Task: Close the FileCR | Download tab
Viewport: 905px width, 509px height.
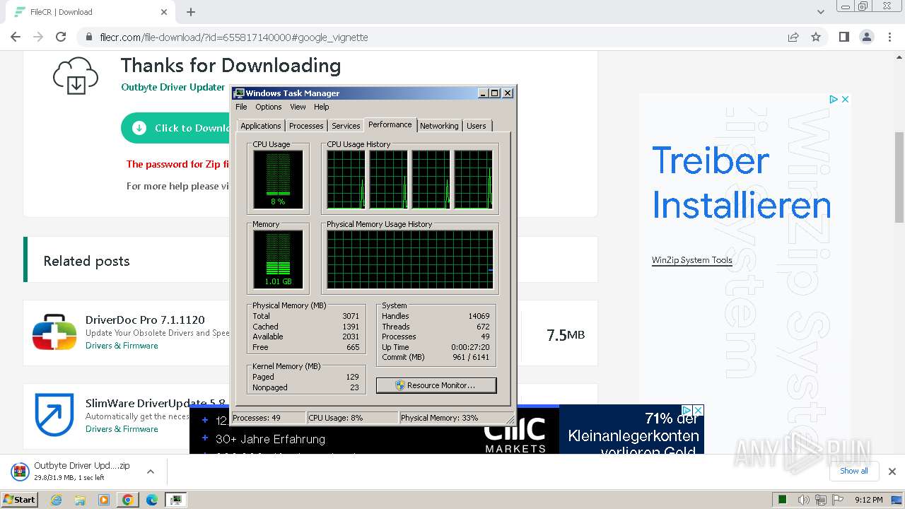Action: 164,12
